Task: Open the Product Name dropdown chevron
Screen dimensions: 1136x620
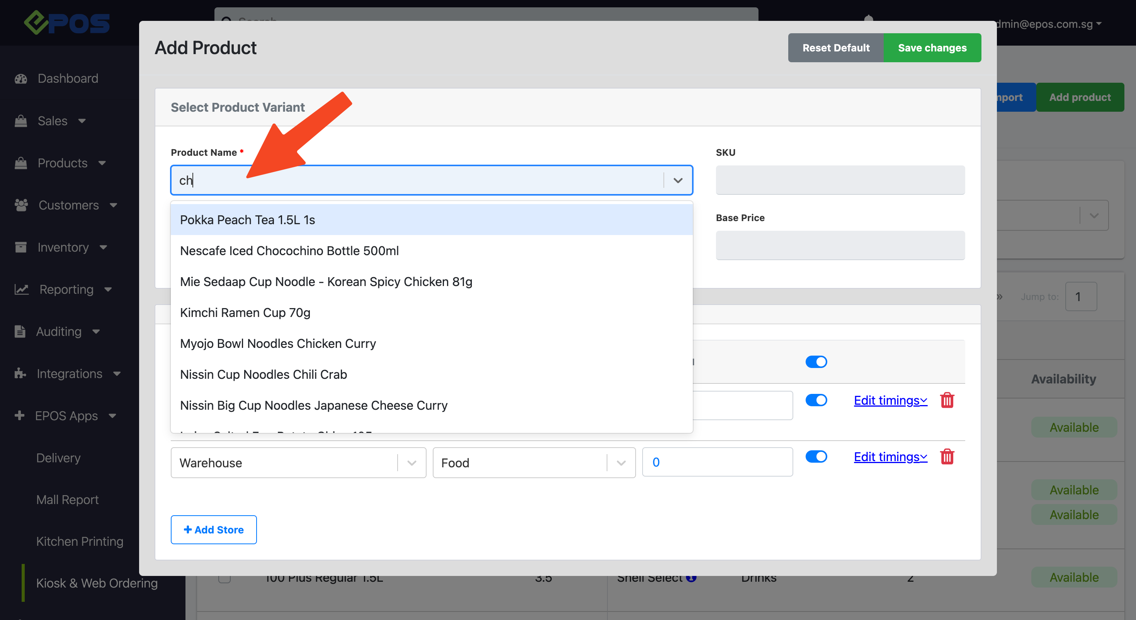Action: (678, 181)
